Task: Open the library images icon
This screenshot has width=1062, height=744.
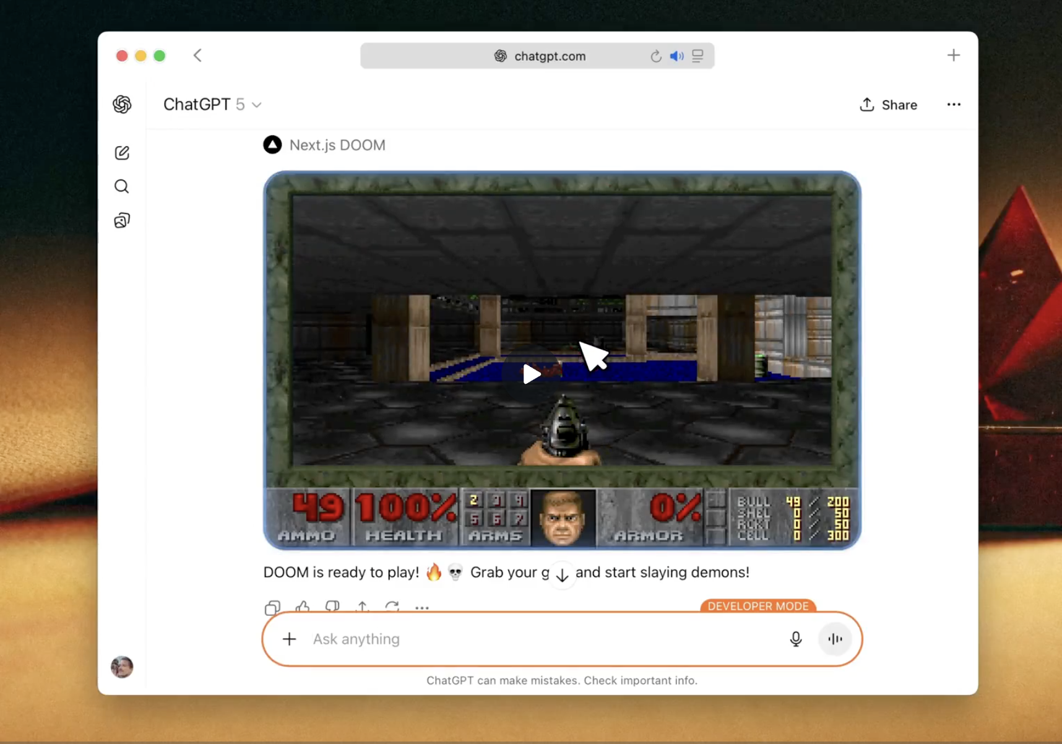Action: [122, 220]
